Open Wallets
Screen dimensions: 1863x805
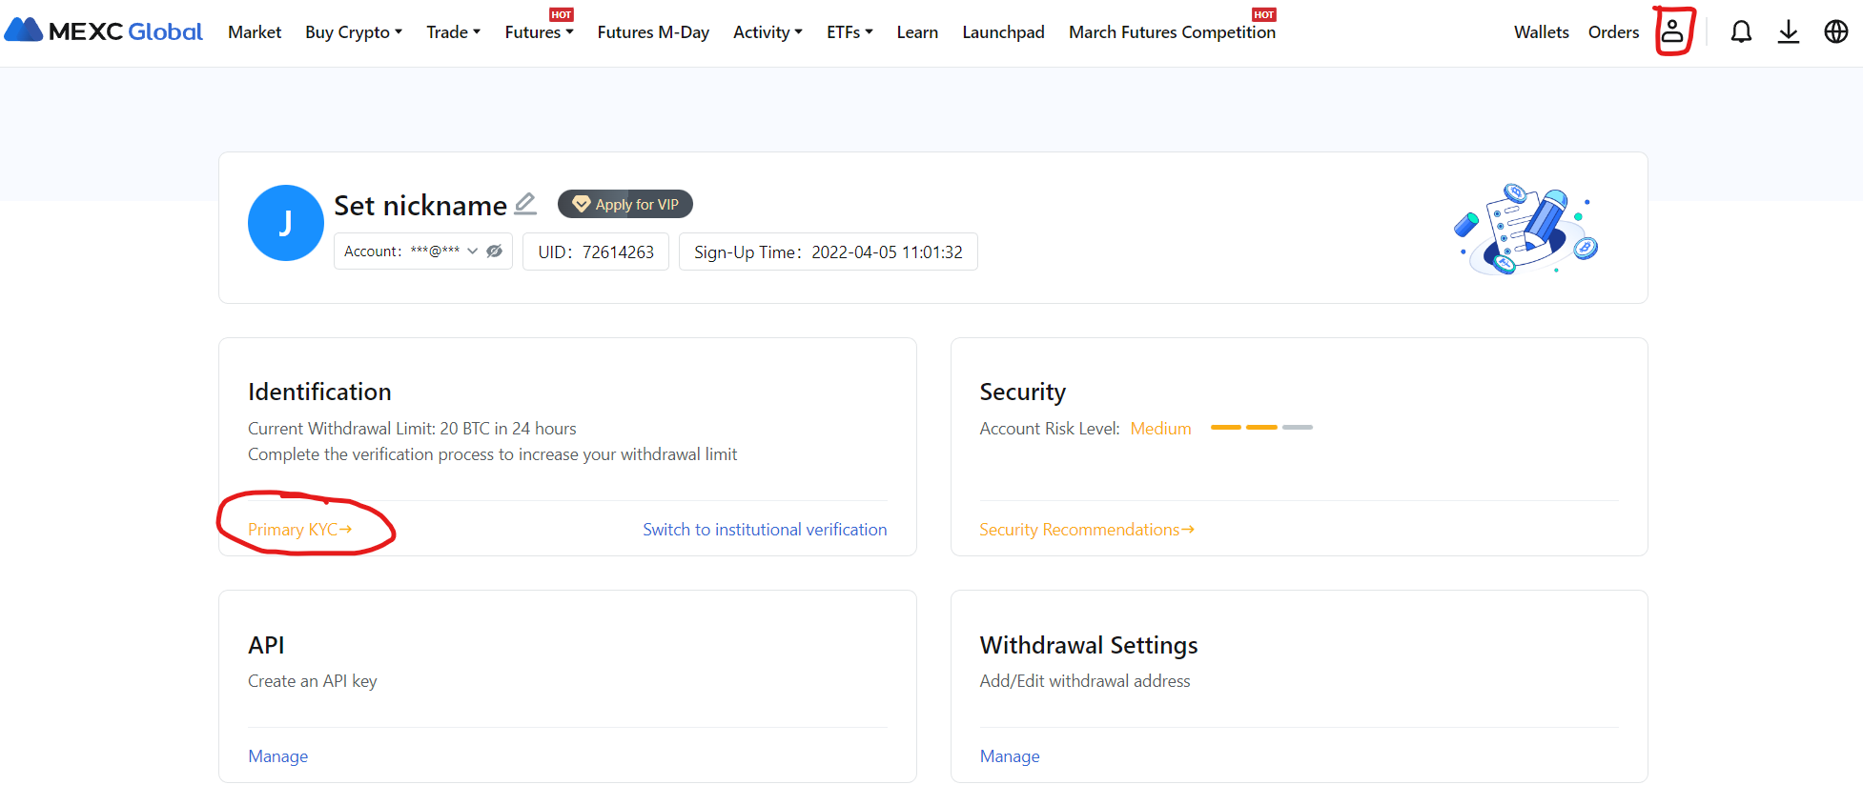[x=1541, y=32]
